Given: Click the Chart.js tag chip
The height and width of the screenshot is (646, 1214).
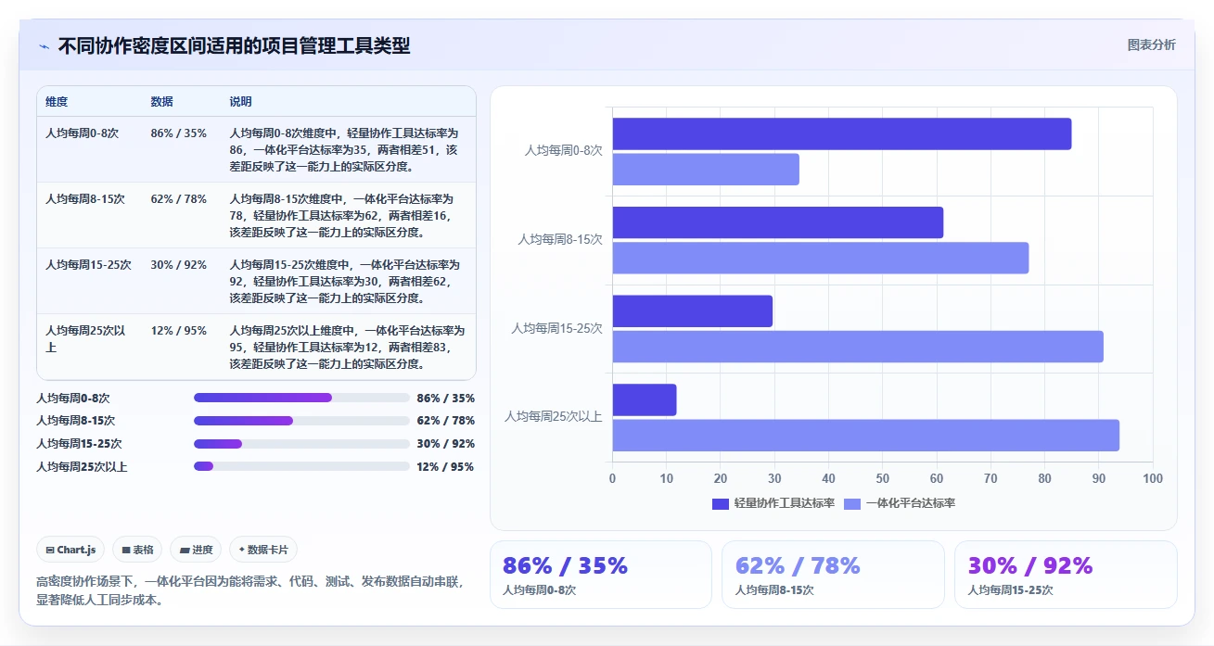Looking at the screenshot, I should click(x=71, y=550).
